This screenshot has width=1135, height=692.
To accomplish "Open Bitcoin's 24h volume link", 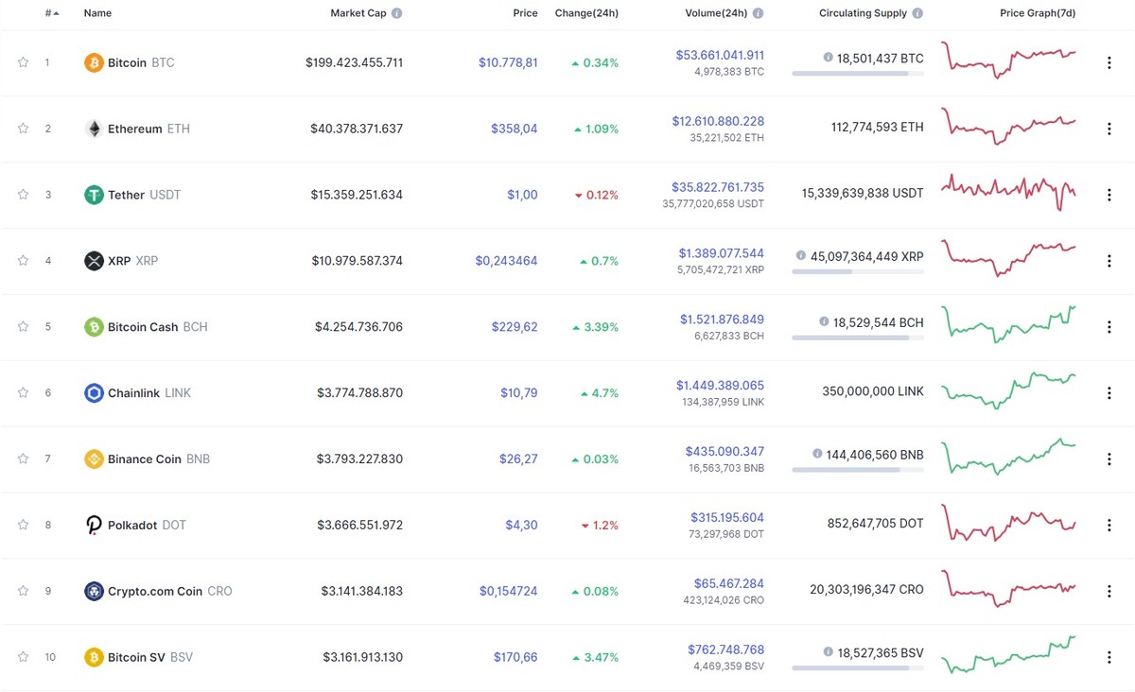I will [x=720, y=54].
